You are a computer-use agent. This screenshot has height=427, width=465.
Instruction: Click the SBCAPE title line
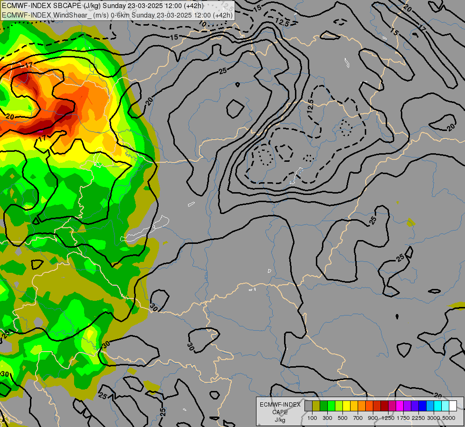tap(103, 6)
